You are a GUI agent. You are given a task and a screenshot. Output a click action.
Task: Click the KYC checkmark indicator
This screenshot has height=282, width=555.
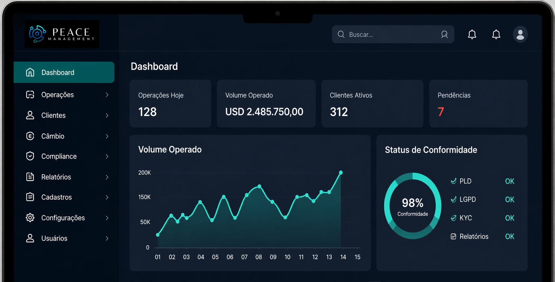[453, 218]
